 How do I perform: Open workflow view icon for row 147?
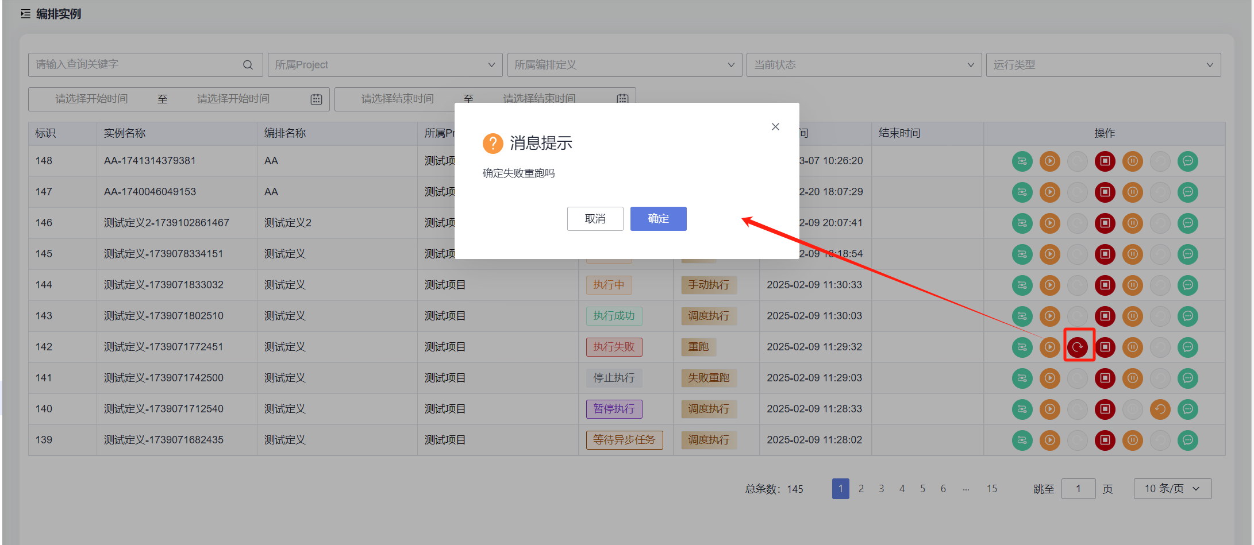point(1022,192)
